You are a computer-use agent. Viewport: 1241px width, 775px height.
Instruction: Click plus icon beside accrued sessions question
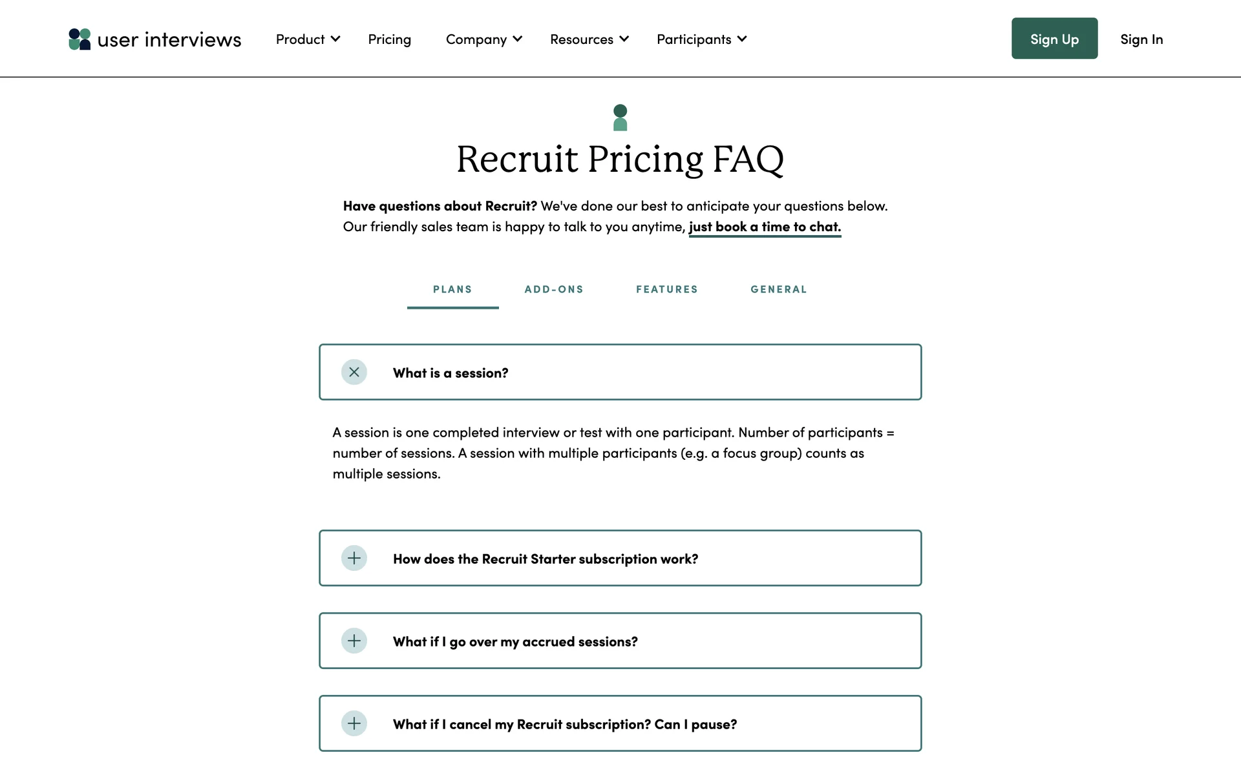[354, 641]
